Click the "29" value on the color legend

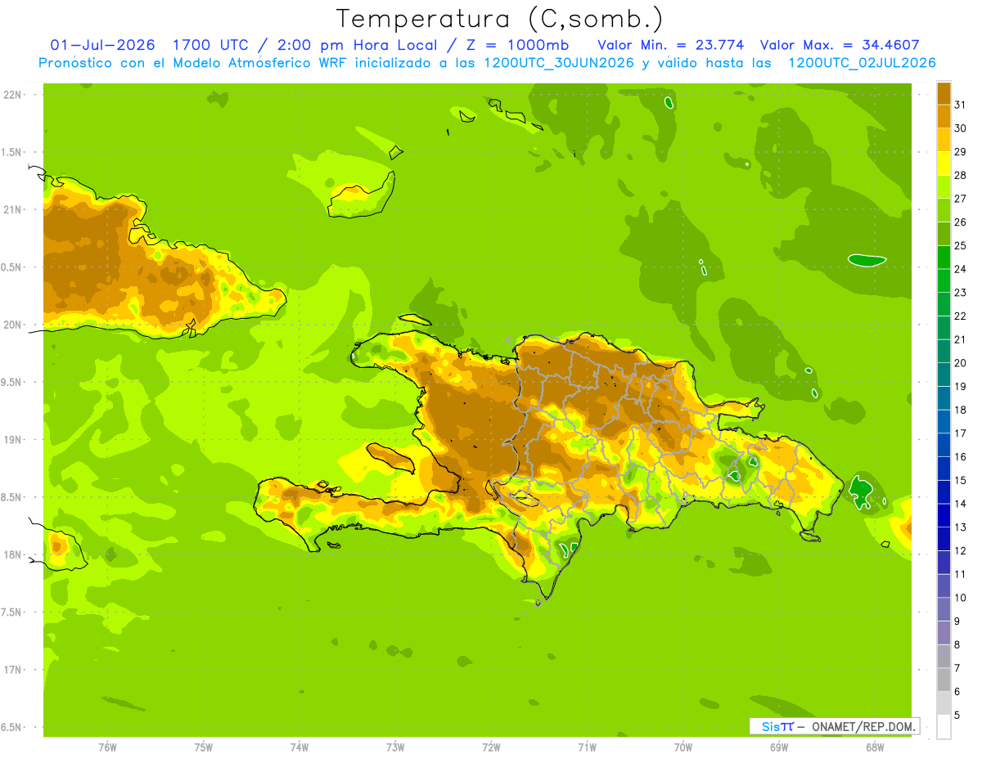coord(961,152)
